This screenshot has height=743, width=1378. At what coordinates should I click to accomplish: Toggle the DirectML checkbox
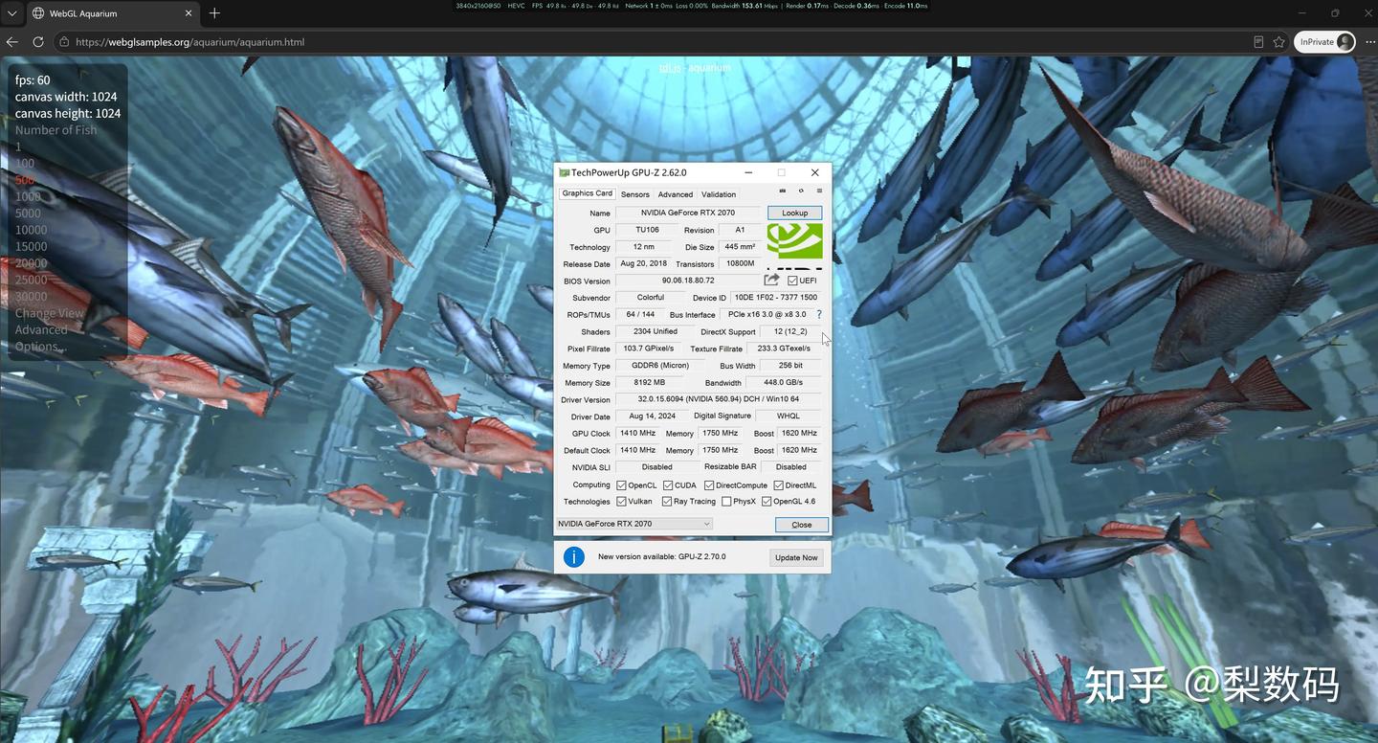tap(778, 485)
